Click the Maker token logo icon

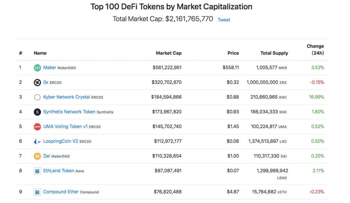37,68
